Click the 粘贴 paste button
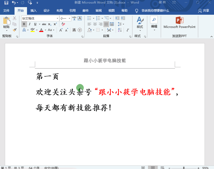The width and height of the screenshot is (214, 169). pyautogui.click(x=6, y=24)
